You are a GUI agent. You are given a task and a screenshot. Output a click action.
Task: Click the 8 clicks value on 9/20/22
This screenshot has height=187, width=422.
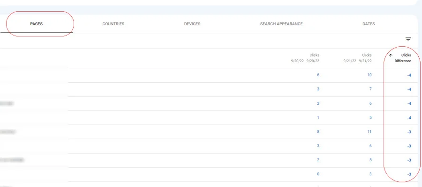(318, 132)
